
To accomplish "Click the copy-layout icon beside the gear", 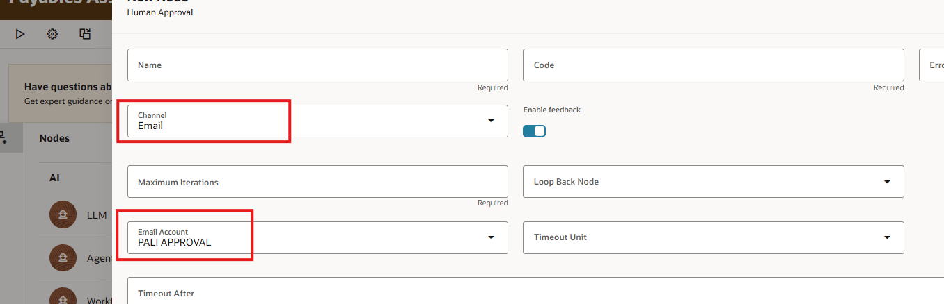I will (x=85, y=33).
